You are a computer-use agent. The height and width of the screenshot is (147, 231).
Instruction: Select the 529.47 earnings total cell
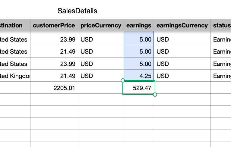point(139,88)
